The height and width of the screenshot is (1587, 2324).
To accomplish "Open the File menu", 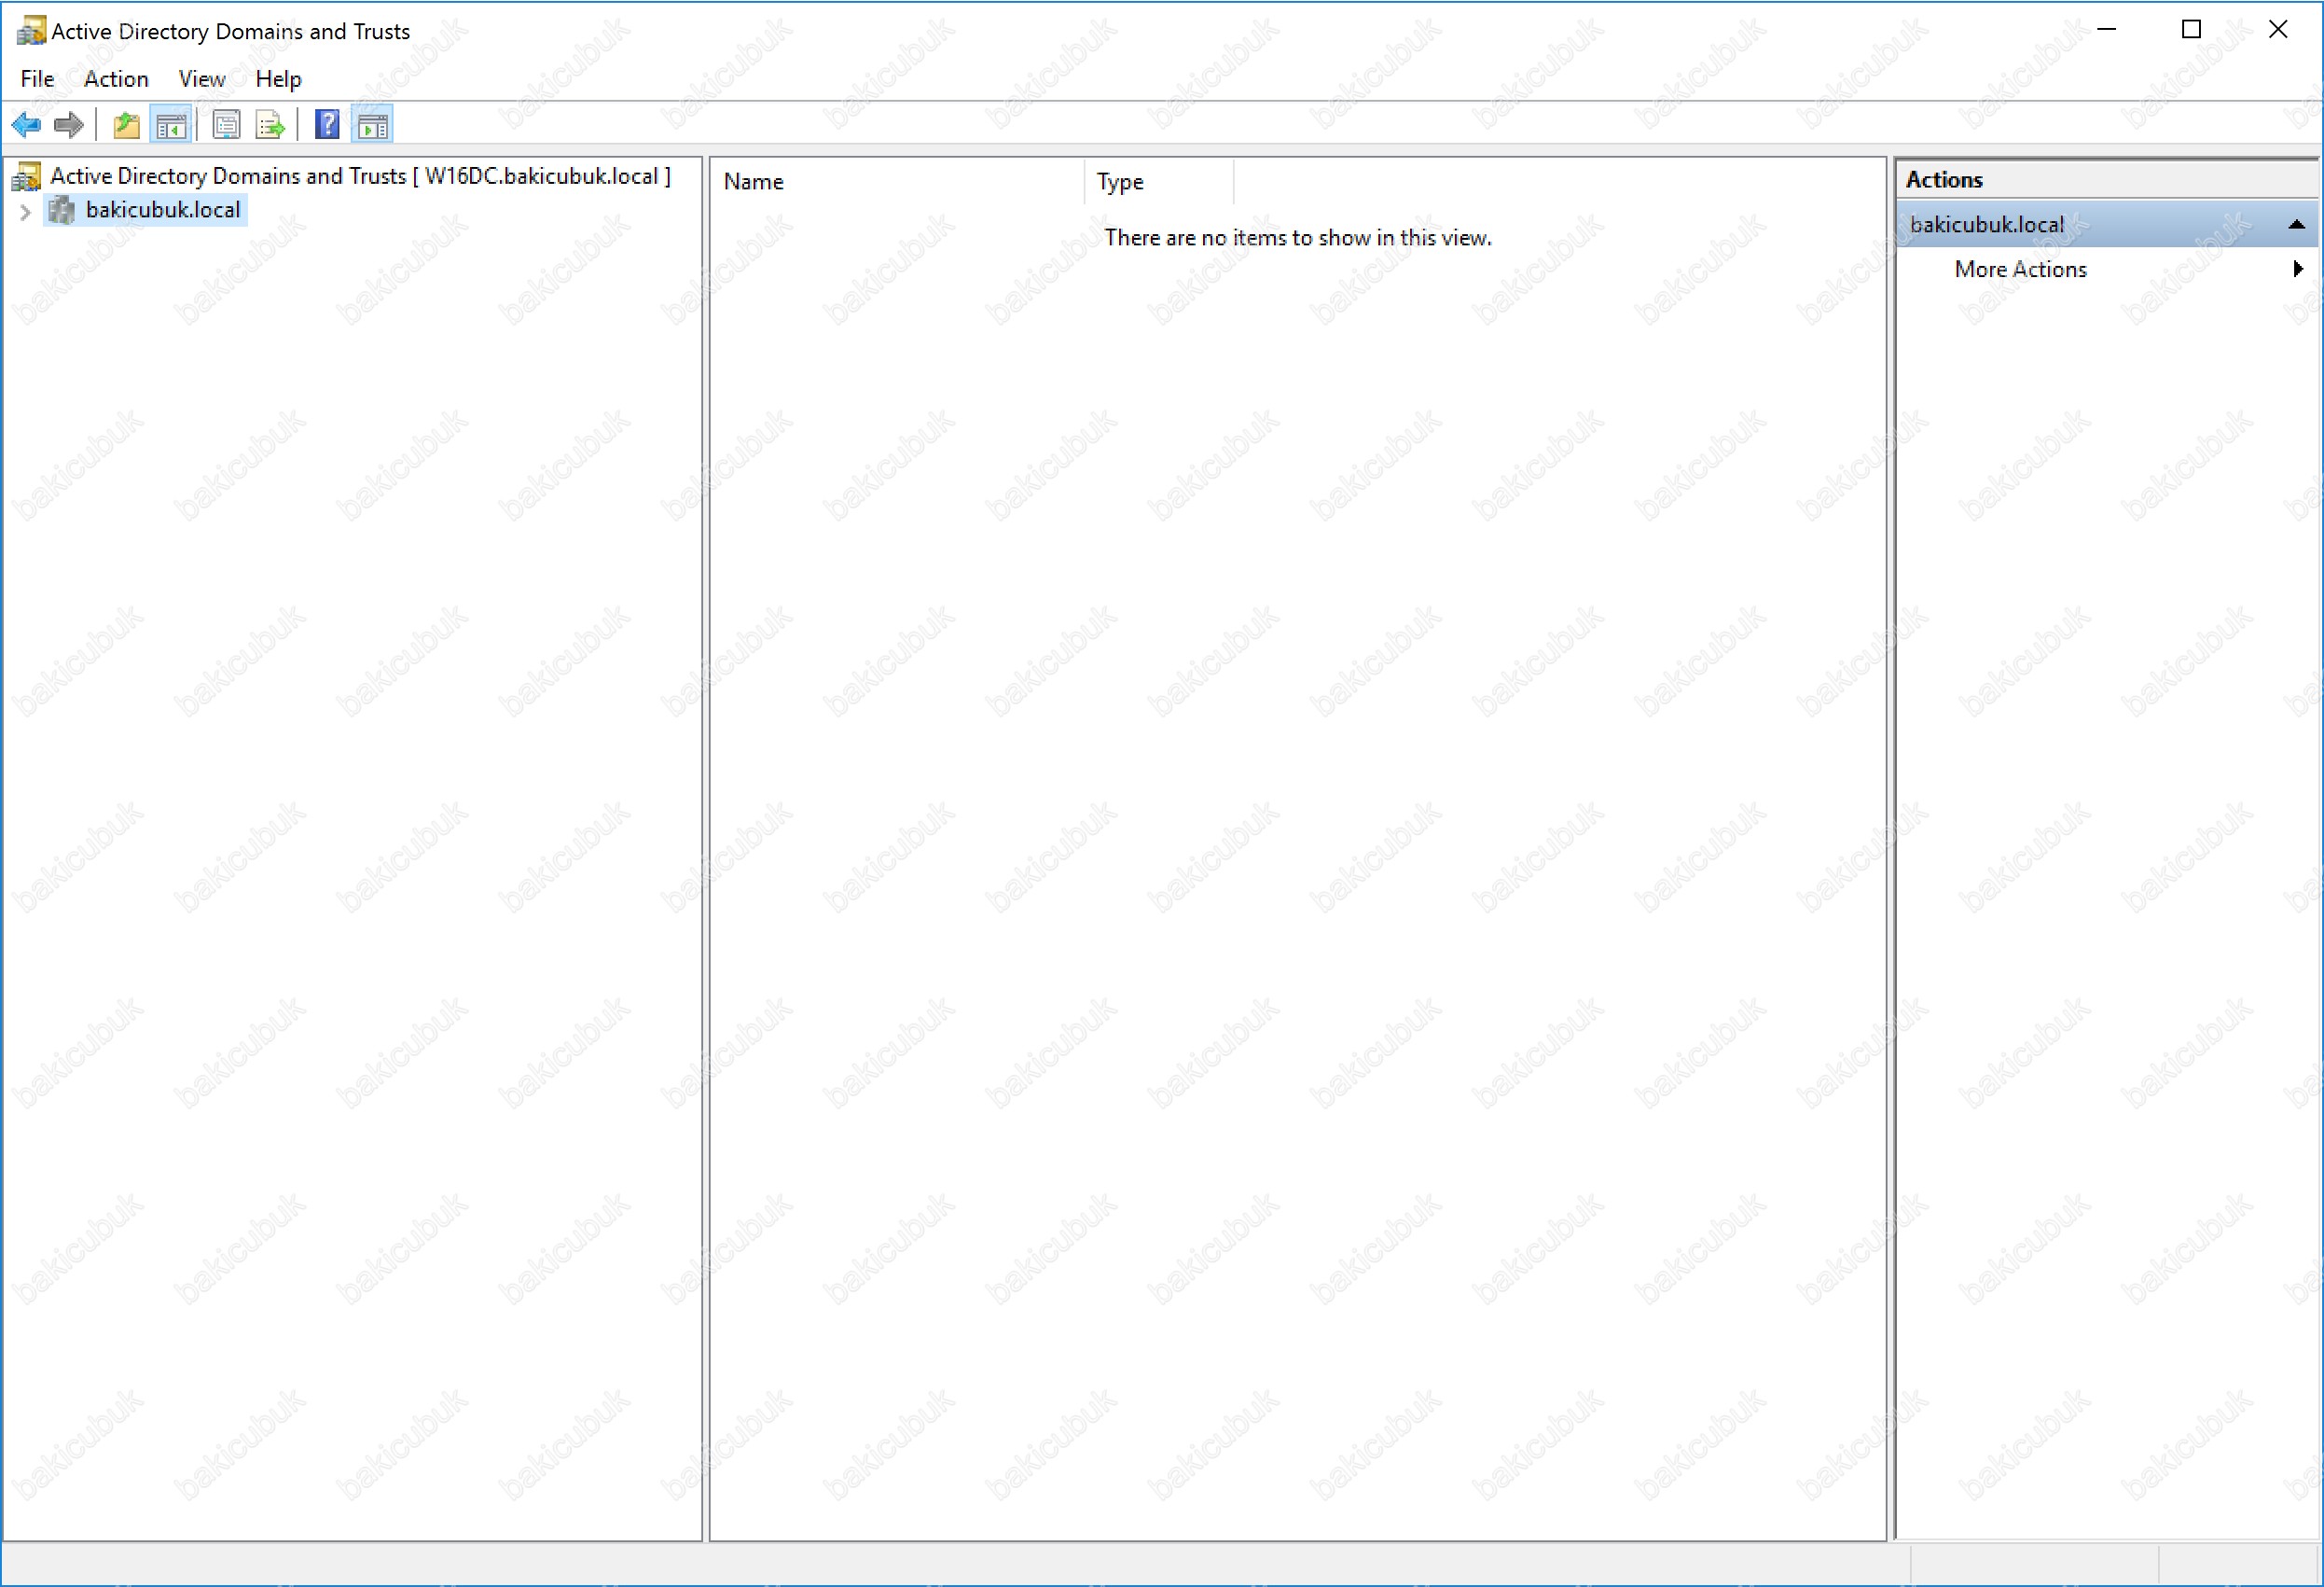I will pyautogui.click(x=37, y=79).
